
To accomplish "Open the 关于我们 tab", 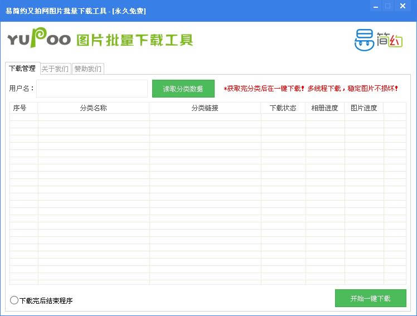I will point(55,69).
